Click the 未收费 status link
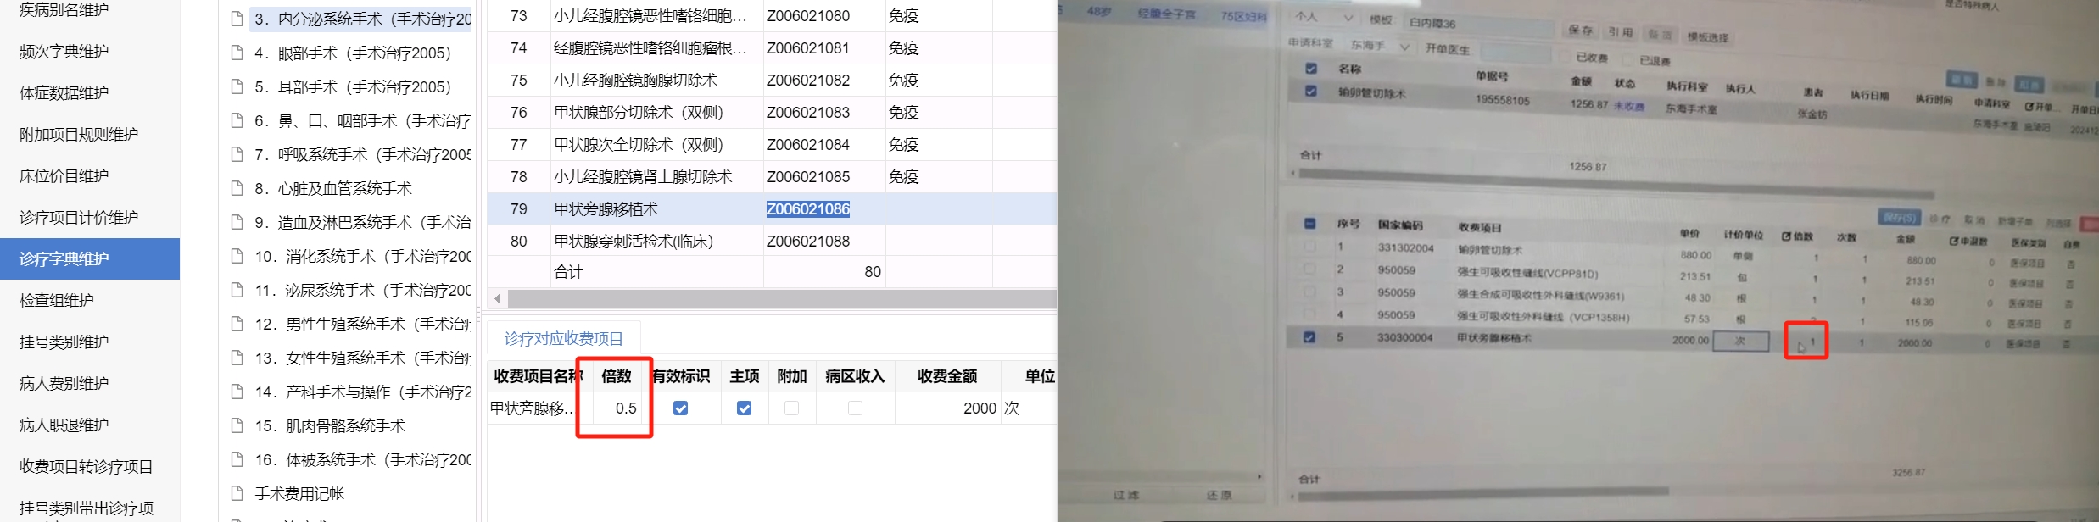The image size is (2099, 522). click(x=1628, y=107)
